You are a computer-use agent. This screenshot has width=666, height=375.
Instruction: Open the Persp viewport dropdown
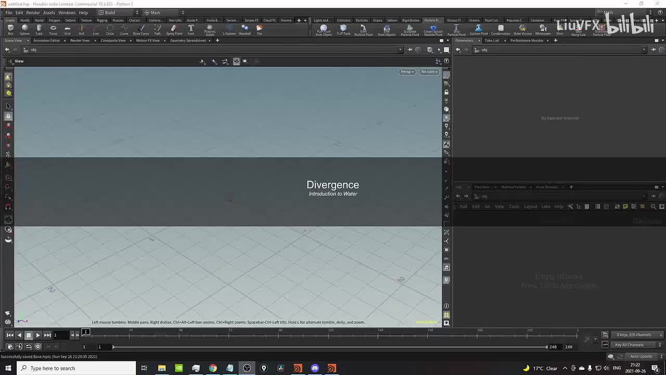coord(407,72)
